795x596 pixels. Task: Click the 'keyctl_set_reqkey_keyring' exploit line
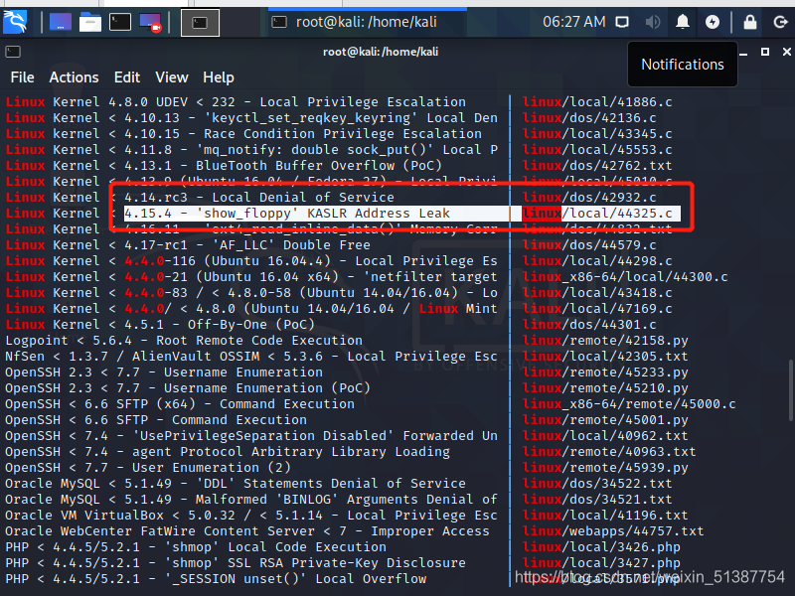tap(251, 118)
